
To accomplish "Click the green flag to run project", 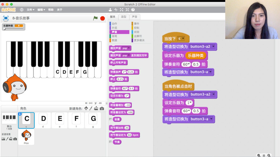I will click(96, 18).
